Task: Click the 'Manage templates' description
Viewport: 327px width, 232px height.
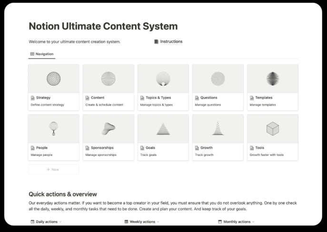Action: pos(263,105)
